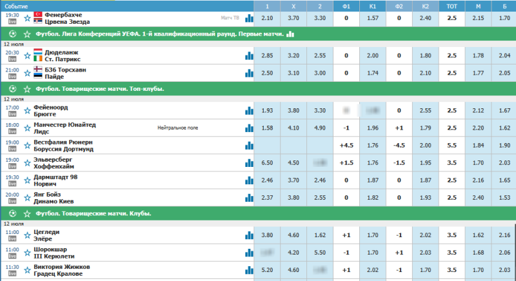
Task: Toggle favorite star on Лига Конференций УЕФА header
Action: (x=27, y=34)
